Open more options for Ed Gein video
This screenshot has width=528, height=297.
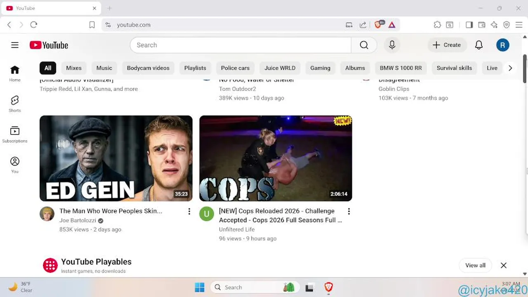[x=189, y=211]
